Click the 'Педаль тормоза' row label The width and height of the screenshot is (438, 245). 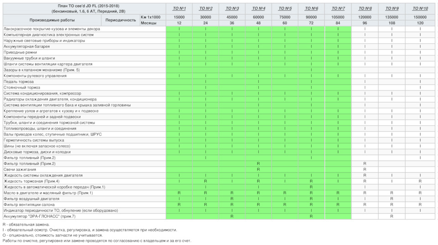[x=18, y=81]
